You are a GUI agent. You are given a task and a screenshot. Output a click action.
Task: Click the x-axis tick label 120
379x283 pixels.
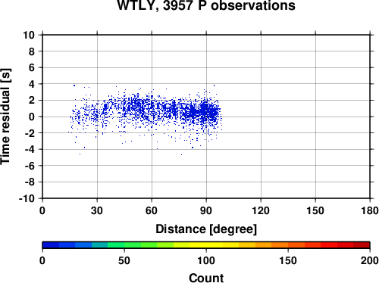[261, 210]
